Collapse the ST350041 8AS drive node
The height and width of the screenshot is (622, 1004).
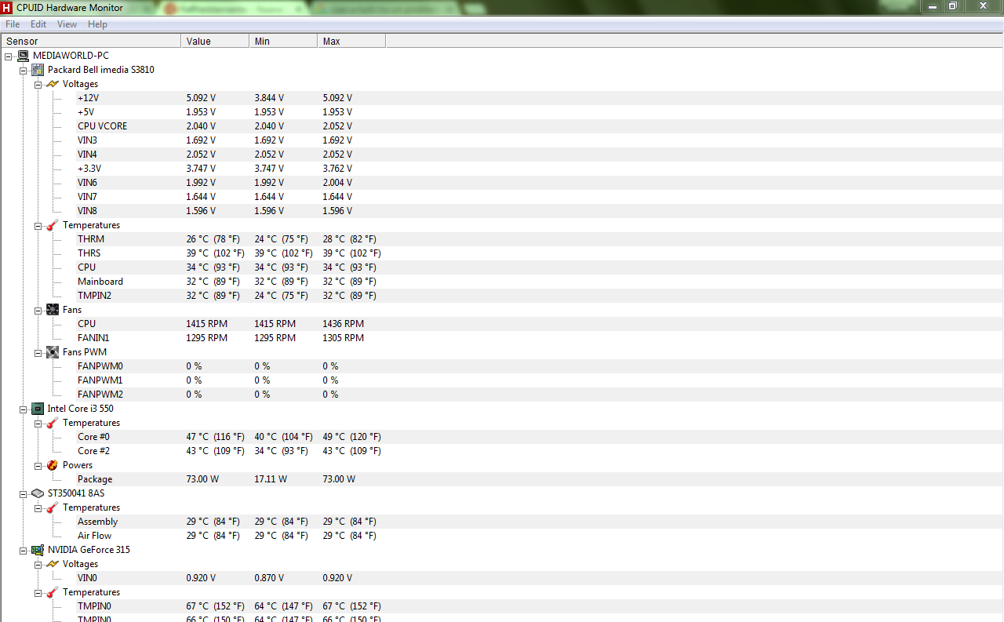[23, 494]
